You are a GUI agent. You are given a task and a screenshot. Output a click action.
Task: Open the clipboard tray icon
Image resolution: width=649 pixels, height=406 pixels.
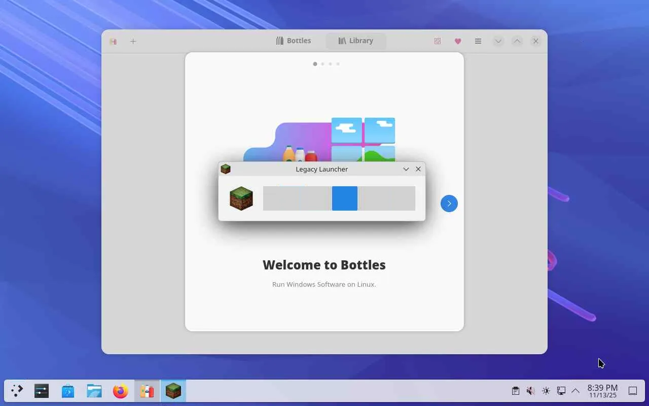[x=515, y=391]
